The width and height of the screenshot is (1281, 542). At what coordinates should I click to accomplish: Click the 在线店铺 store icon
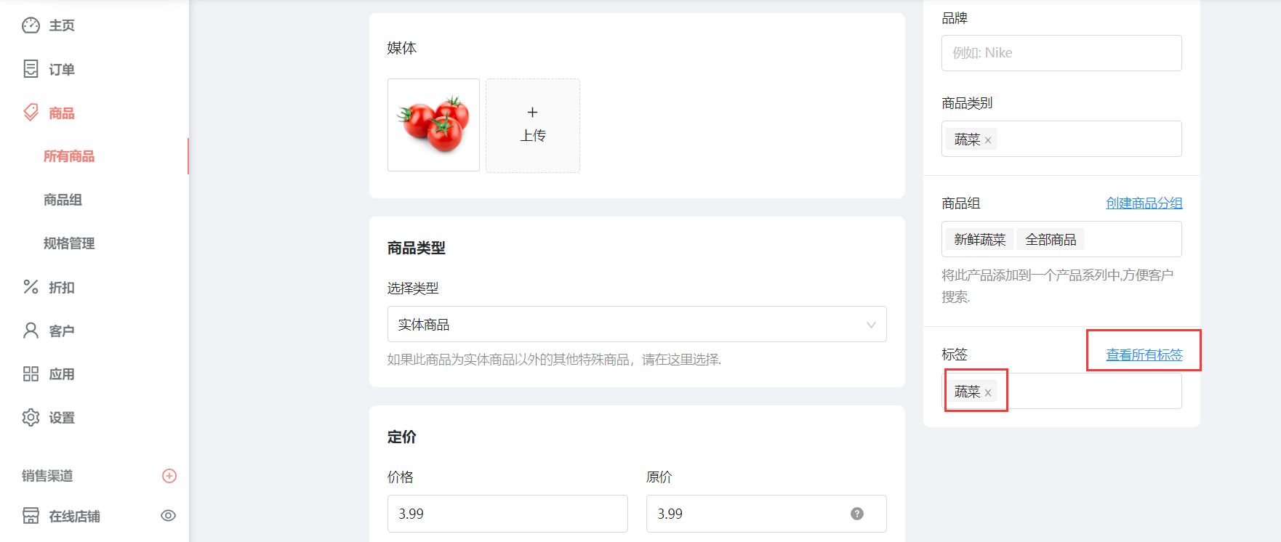click(31, 516)
